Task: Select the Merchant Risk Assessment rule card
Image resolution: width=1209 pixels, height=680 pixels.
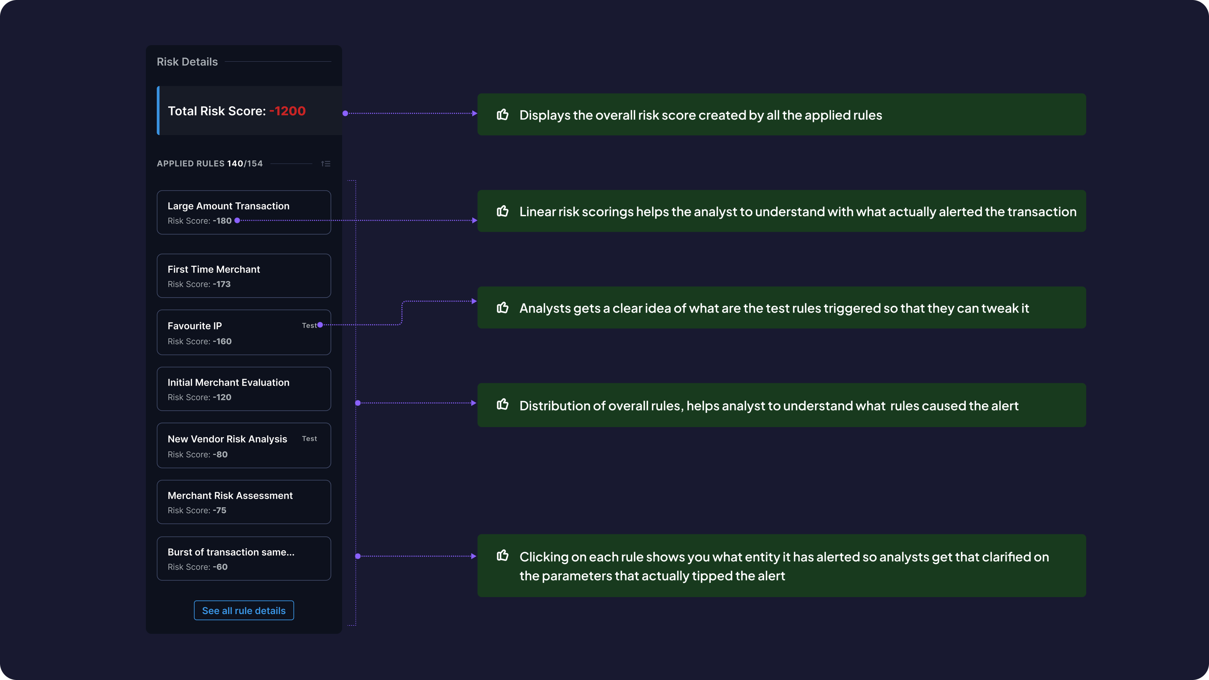Action: (244, 502)
